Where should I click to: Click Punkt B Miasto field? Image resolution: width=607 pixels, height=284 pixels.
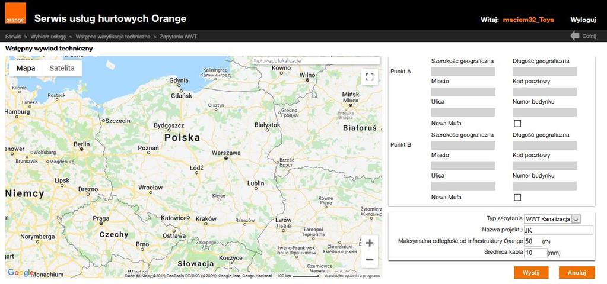point(463,166)
